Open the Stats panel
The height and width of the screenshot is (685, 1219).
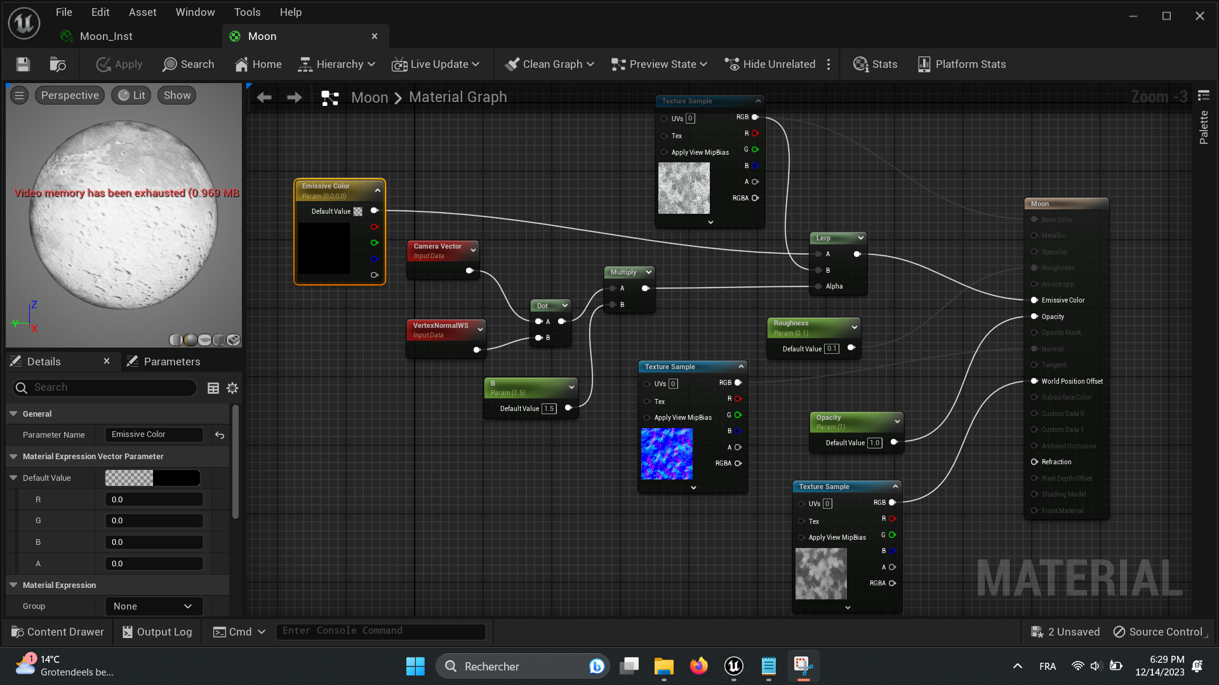tap(875, 64)
